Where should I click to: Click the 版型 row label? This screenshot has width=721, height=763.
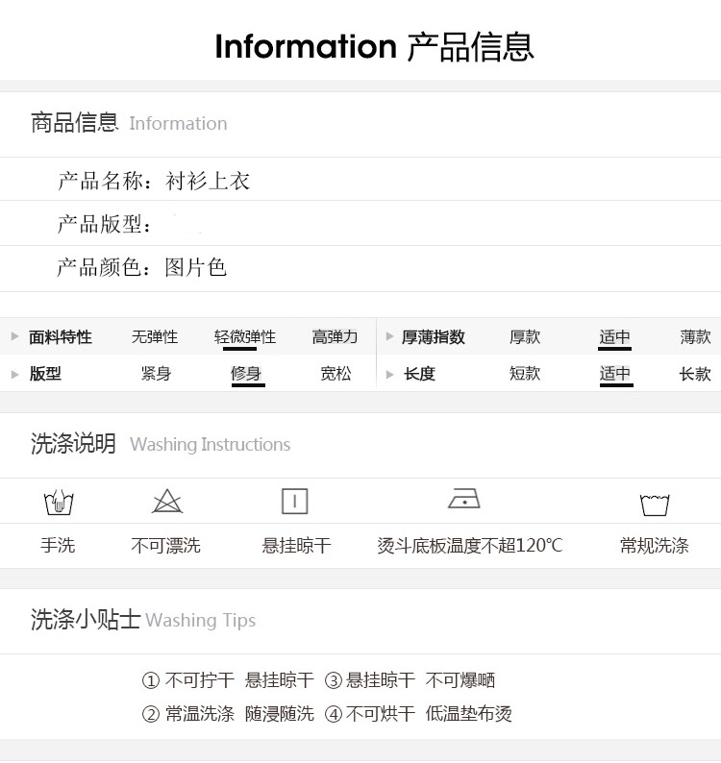click(45, 374)
